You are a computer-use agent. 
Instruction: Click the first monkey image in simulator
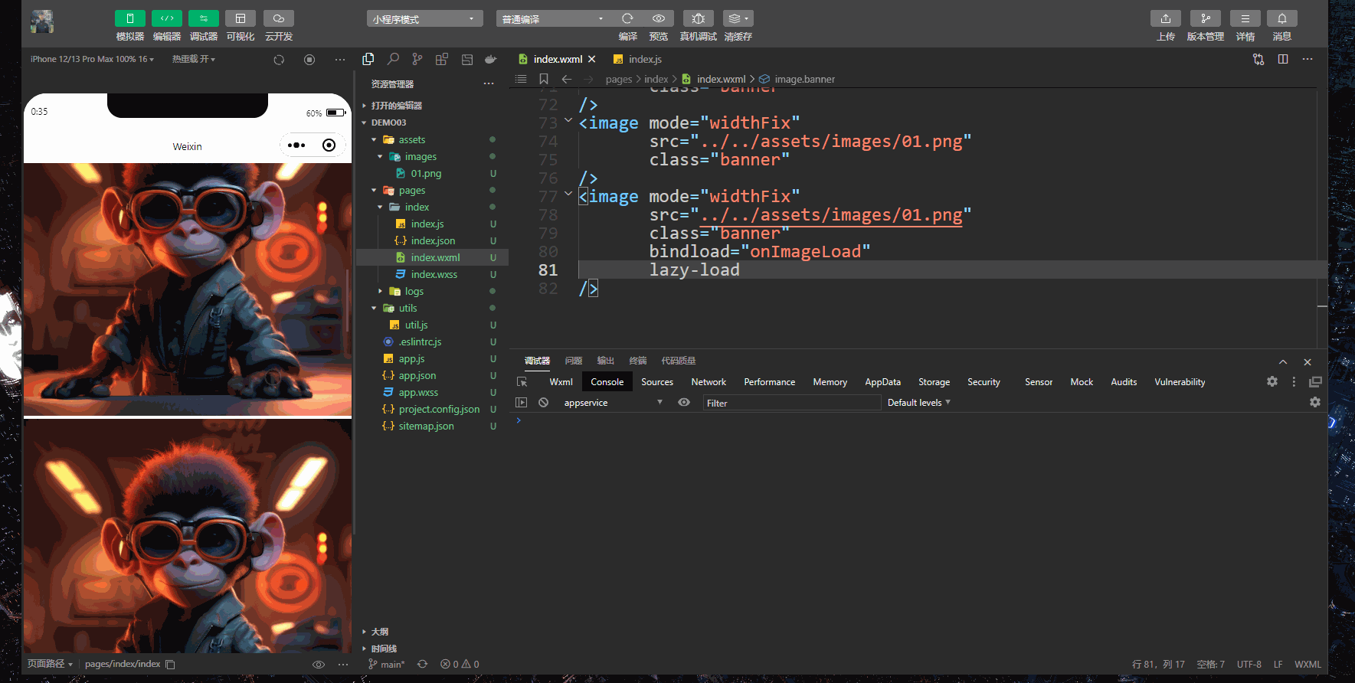(x=188, y=289)
